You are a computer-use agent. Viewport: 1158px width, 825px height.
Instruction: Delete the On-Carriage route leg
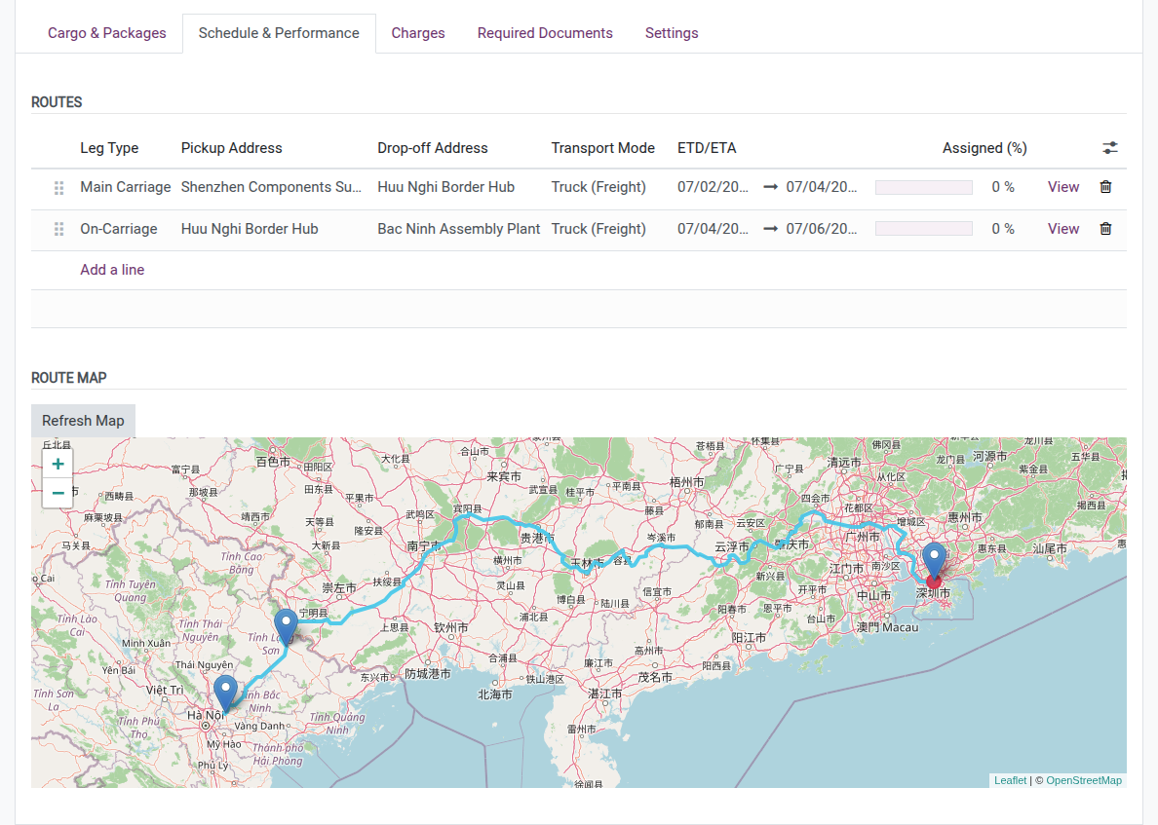coord(1105,228)
